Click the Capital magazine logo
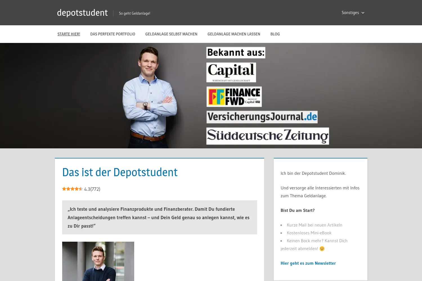Viewport: 422px width, 281px height. (231, 72)
